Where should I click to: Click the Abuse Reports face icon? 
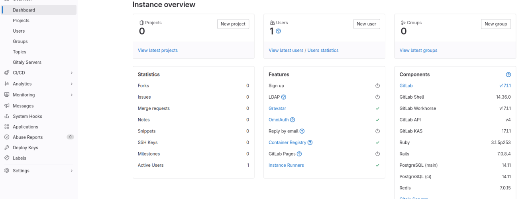pyautogui.click(x=6, y=137)
